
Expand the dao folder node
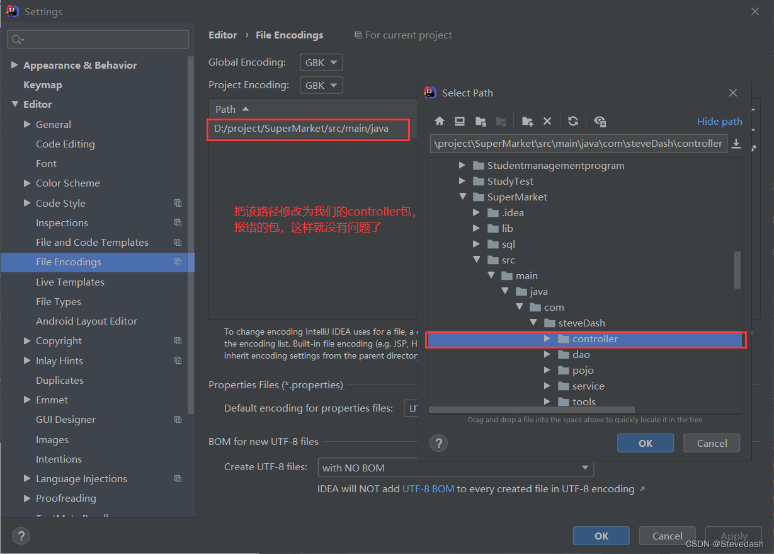(547, 354)
